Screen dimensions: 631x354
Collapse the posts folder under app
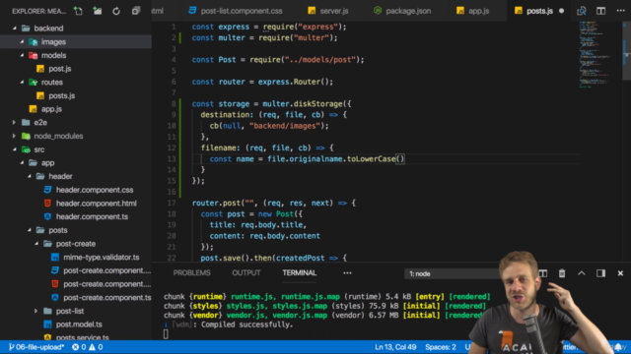click(30, 230)
